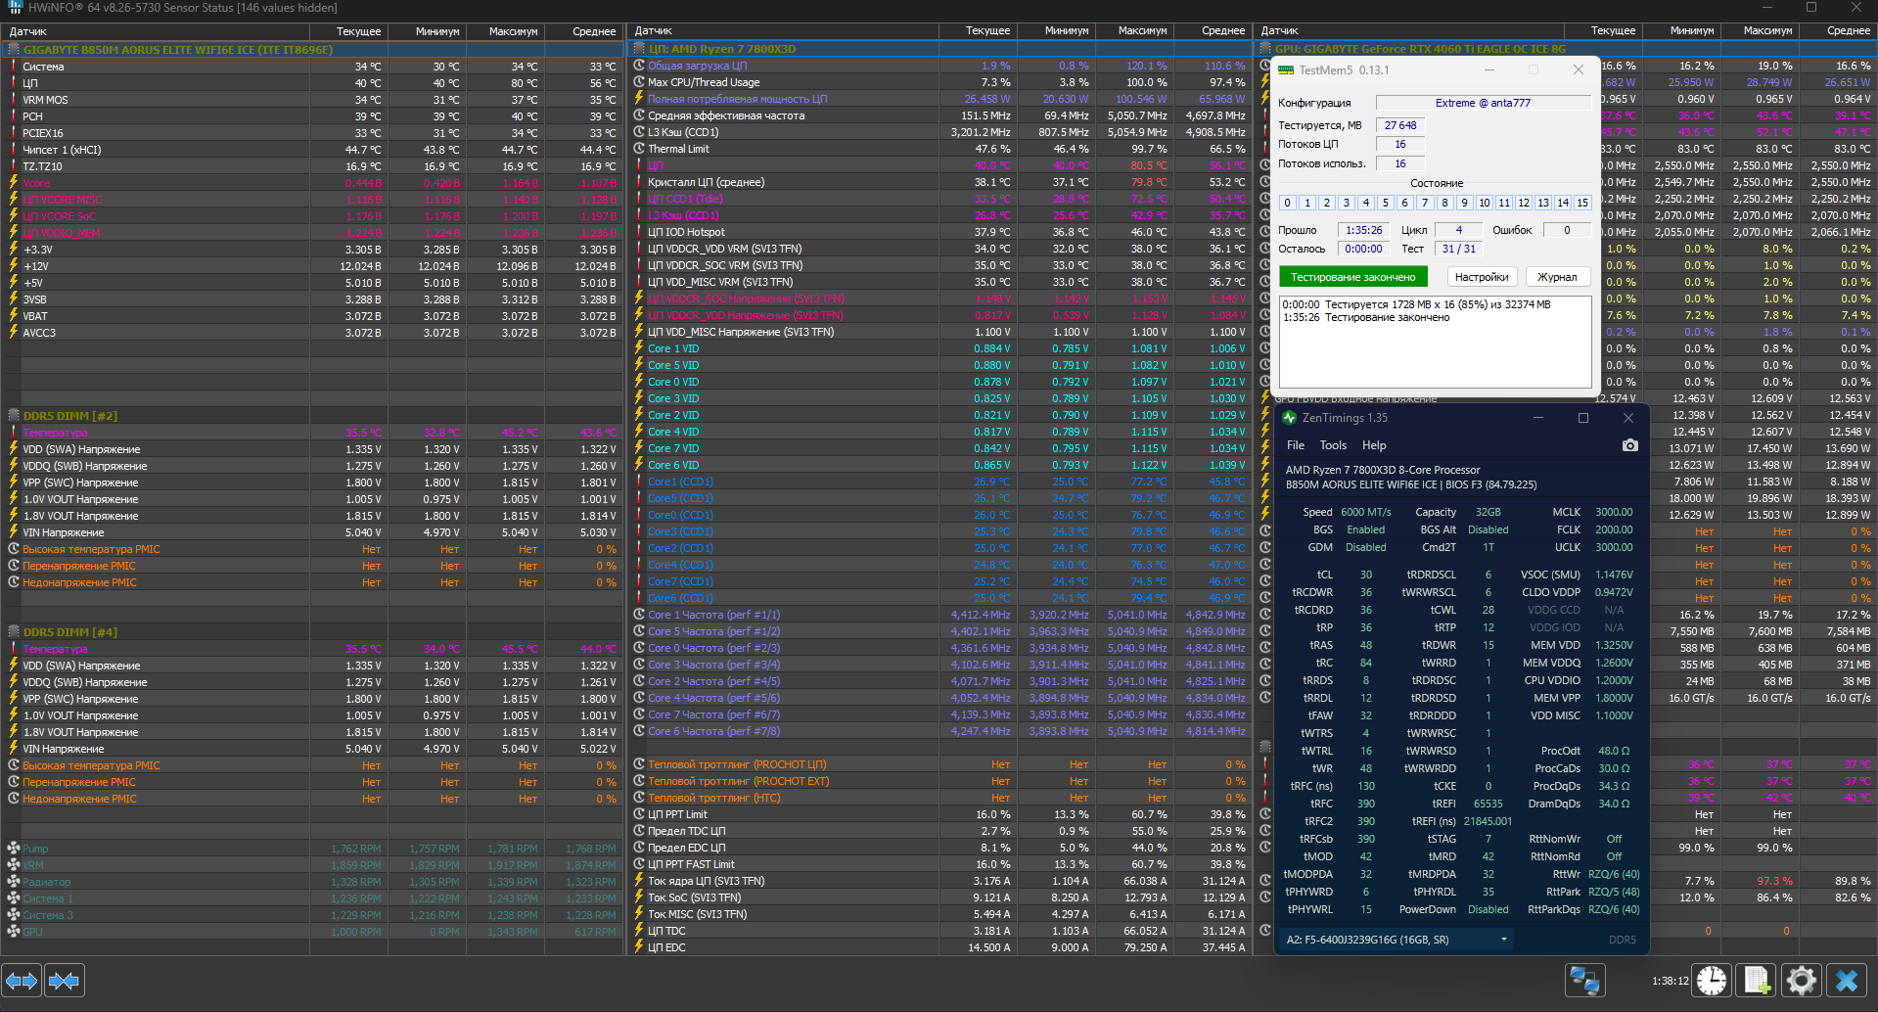The height and width of the screenshot is (1012, 1878).
Task: Toggle thread box 0 in TestMem5
Action: [x=1287, y=203]
